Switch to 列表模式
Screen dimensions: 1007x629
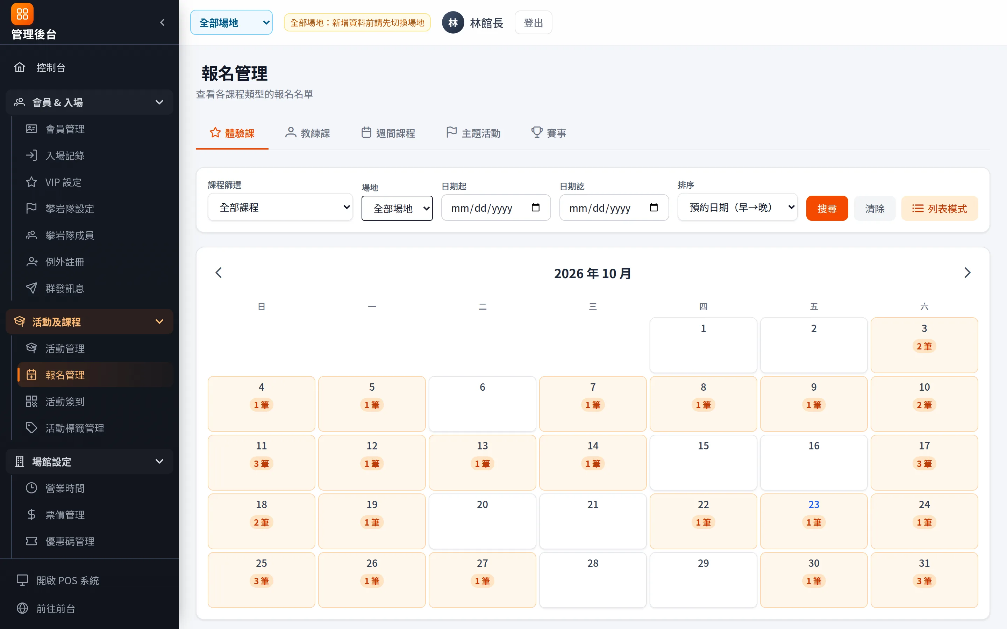940,208
